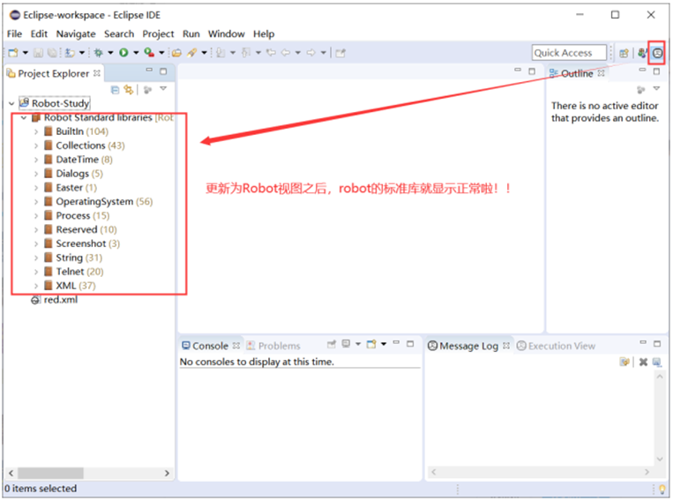Toggle Link with Editor in Project Explorer

[128, 90]
